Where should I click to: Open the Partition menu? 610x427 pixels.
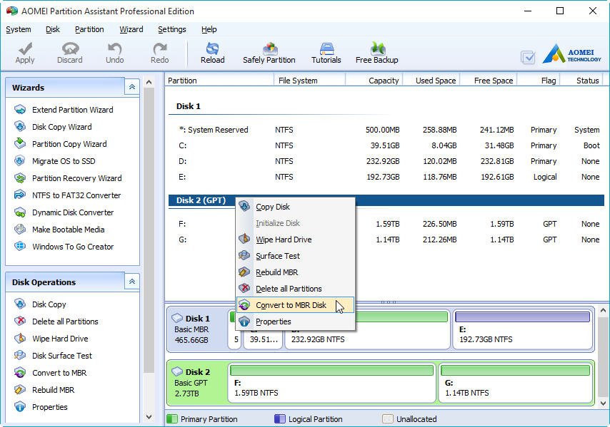[89, 29]
